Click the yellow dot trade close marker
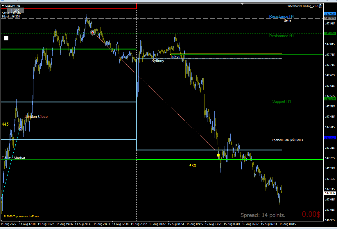This screenshot has height=229, width=337. tap(218, 155)
